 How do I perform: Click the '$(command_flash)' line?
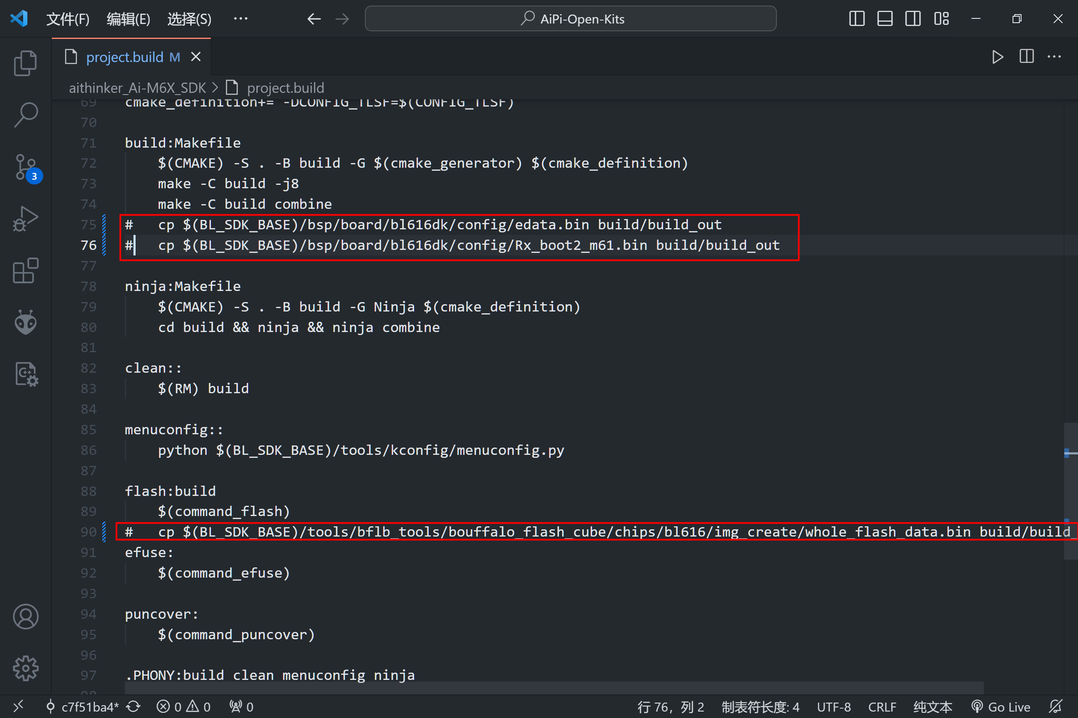(224, 511)
